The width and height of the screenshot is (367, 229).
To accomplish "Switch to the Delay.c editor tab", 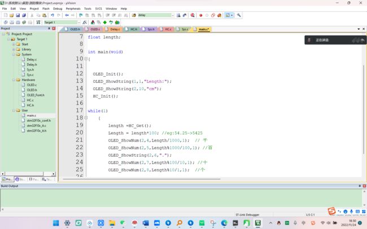I will [x=113, y=29].
